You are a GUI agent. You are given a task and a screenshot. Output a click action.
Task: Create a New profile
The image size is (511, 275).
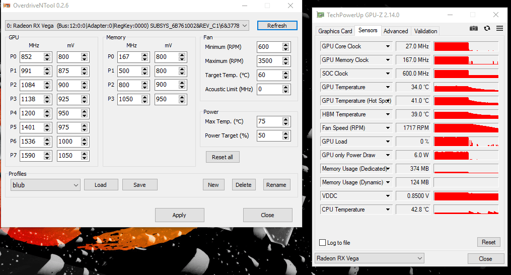coord(213,185)
